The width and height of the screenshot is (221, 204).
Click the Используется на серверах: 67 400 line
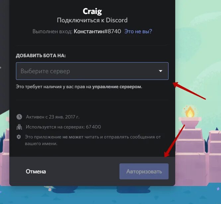click(x=63, y=127)
